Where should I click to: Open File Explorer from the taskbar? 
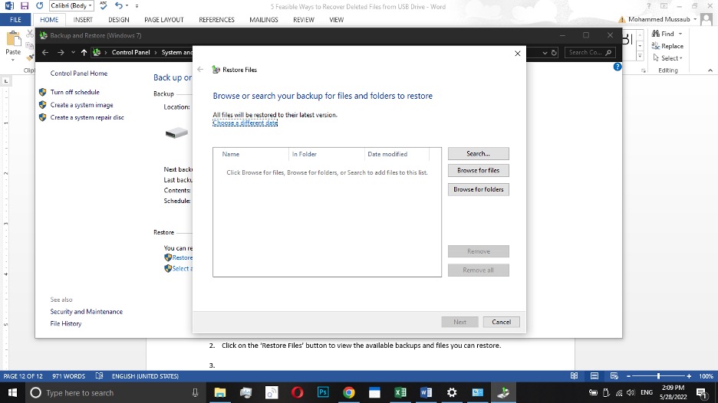pos(220,392)
